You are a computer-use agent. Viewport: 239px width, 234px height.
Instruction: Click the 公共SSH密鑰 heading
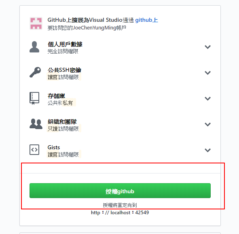pyautogui.click(x=64, y=70)
